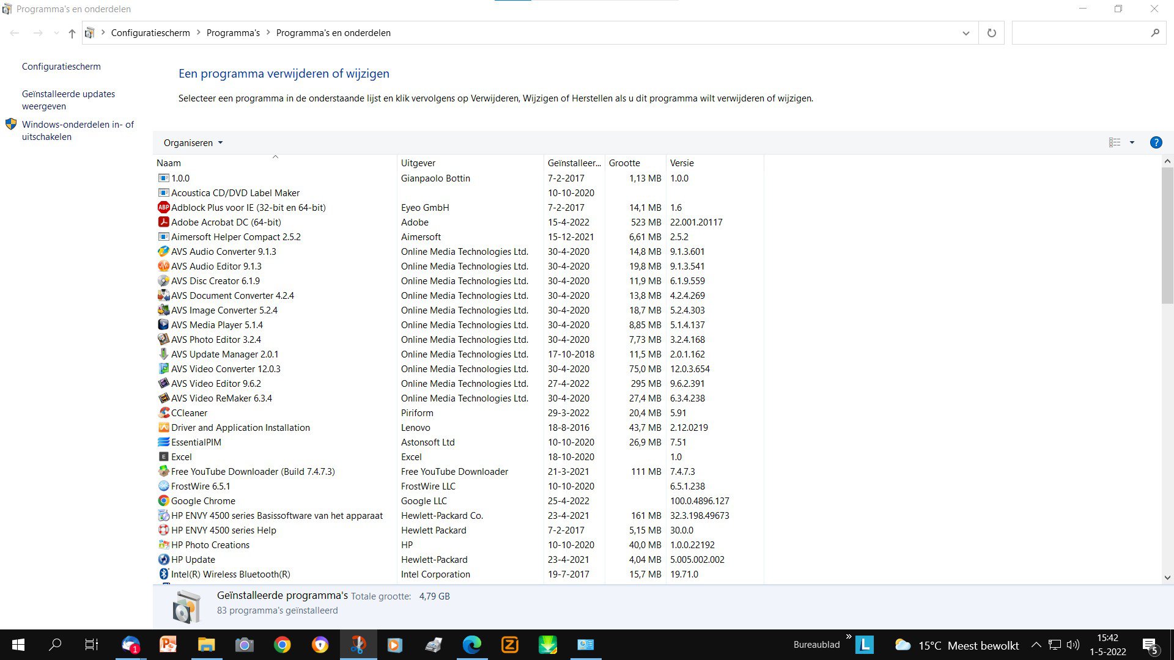The width and height of the screenshot is (1174, 660).
Task: Expand the address bar history dropdown
Action: click(965, 33)
